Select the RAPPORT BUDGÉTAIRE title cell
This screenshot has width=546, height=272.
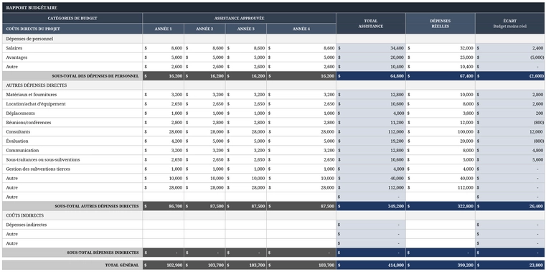point(273,8)
